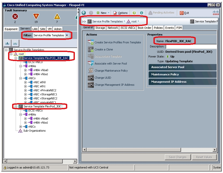The width and height of the screenshot is (223, 173).
Task: Open the green help question-mark icon
Action: [134, 13]
